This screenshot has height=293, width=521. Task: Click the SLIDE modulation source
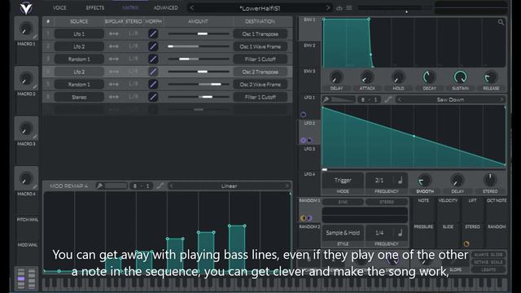tap(448, 227)
